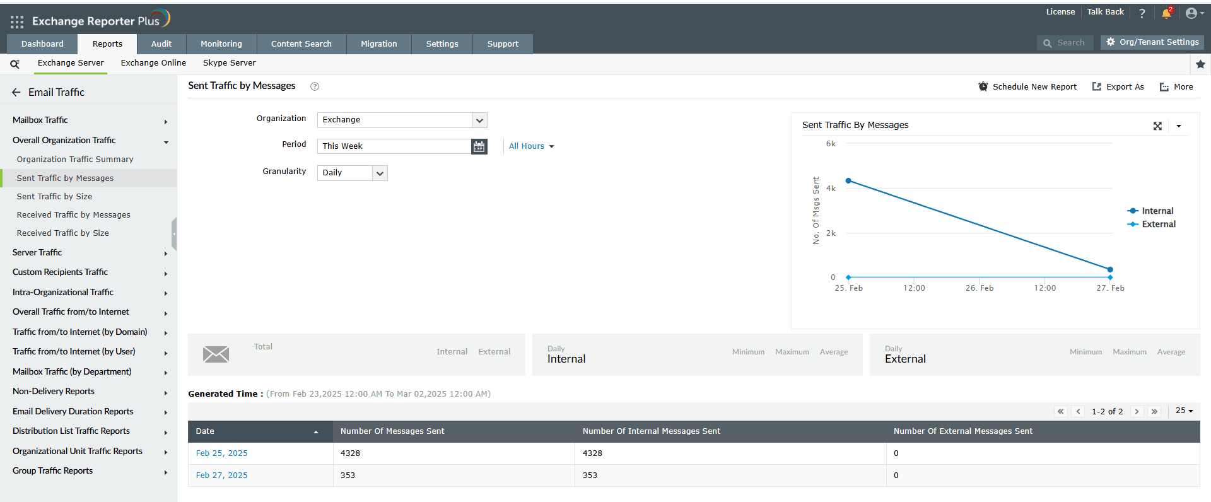Click Schedule New Report
The width and height of the screenshot is (1211, 502).
coord(1027,87)
